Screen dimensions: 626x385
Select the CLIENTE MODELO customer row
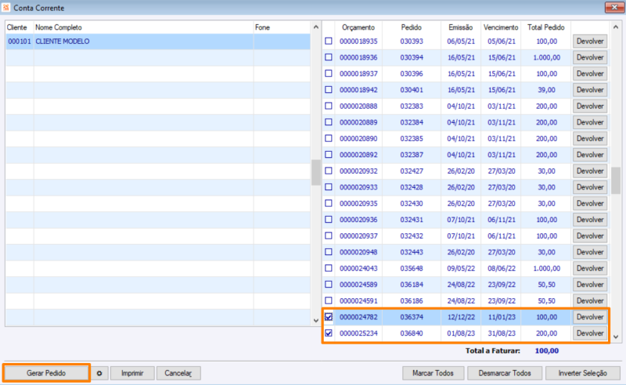158,41
